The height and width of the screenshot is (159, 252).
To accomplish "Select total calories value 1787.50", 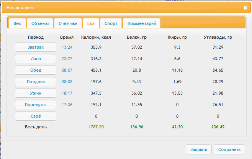I will (96, 127).
